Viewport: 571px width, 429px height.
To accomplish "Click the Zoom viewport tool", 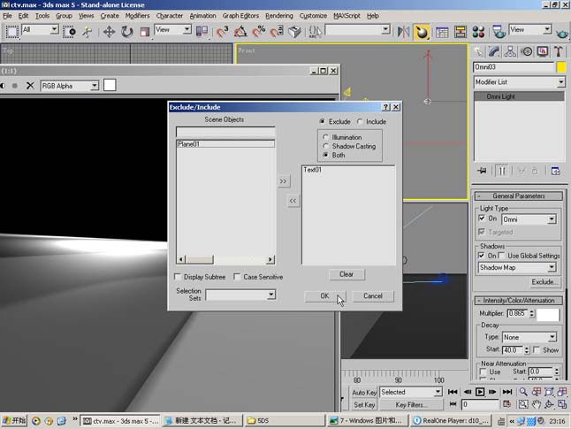I will coord(523,392).
